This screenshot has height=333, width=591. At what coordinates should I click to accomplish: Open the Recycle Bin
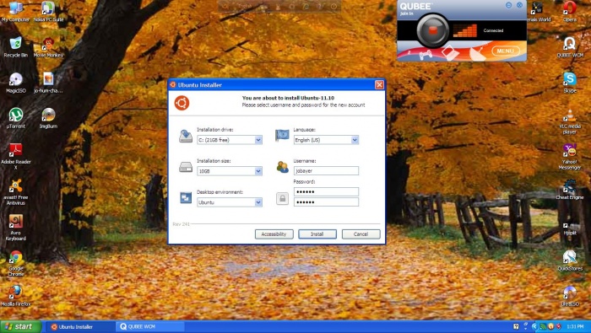pyautogui.click(x=15, y=47)
